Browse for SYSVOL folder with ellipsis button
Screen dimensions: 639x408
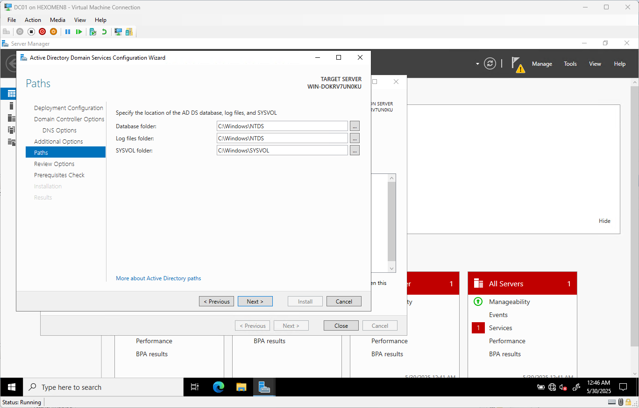[x=355, y=150]
